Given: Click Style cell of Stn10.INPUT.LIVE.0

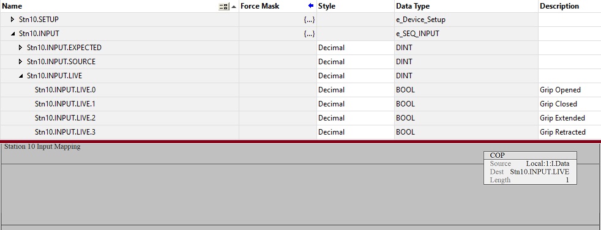Looking at the screenshot, I should [x=356, y=90].
